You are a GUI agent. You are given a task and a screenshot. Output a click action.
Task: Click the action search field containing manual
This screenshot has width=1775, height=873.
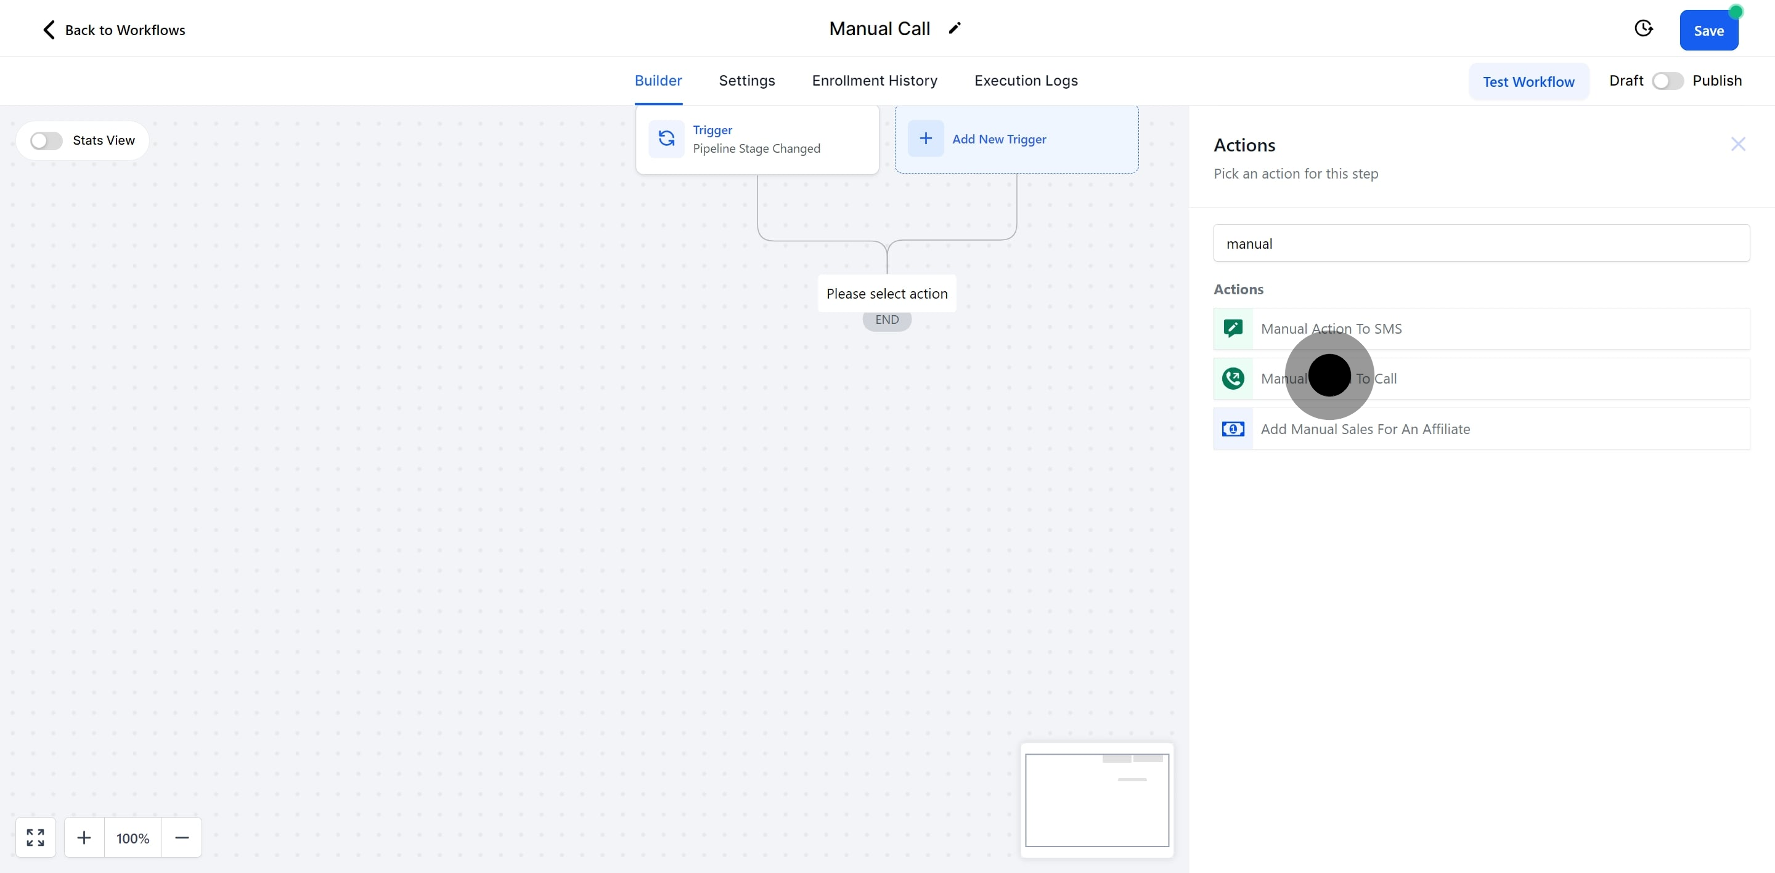pyautogui.click(x=1481, y=243)
